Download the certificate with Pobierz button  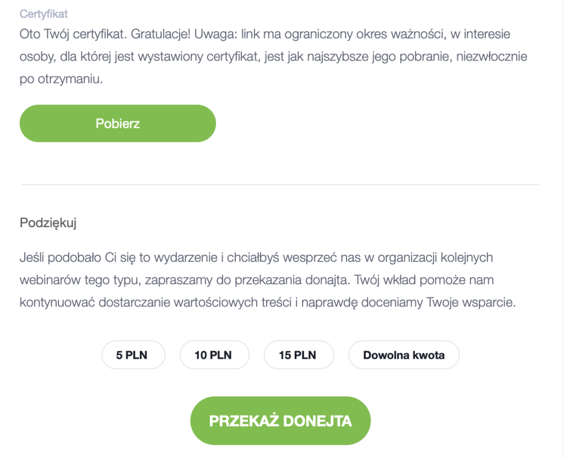click(118, 123)
